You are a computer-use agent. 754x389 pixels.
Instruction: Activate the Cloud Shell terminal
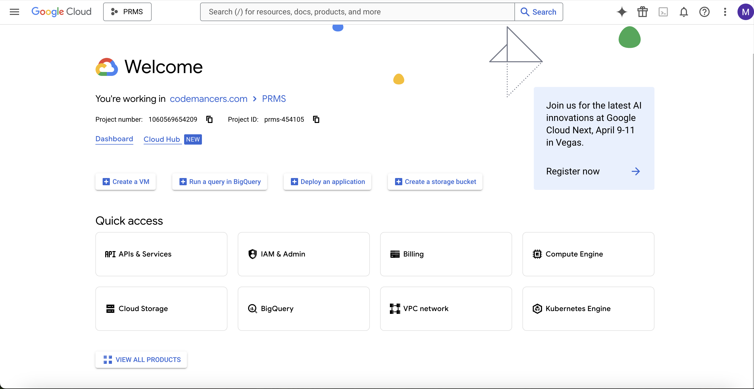tap(663, 12)
